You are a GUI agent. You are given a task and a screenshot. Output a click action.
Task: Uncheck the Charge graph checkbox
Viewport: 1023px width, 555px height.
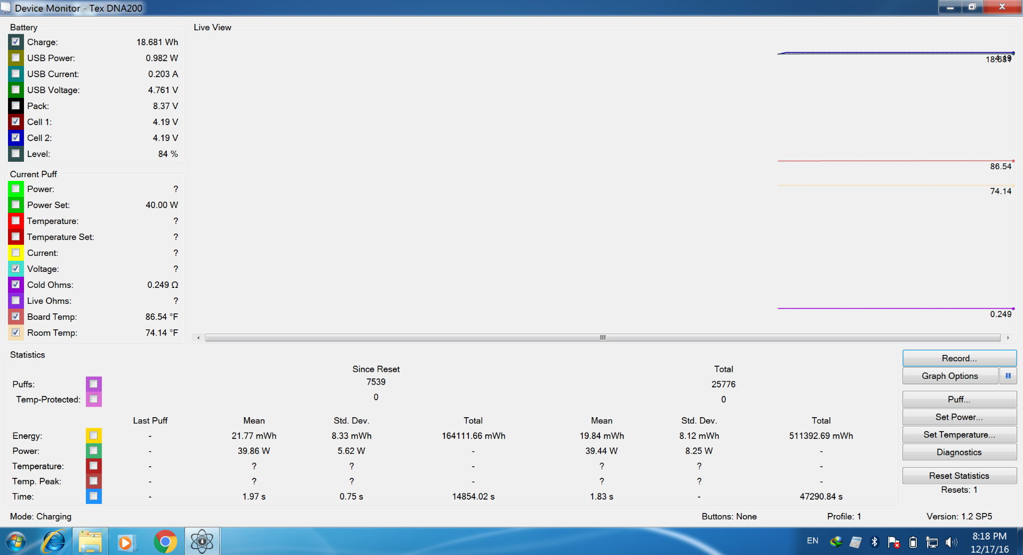click(16, 42)
